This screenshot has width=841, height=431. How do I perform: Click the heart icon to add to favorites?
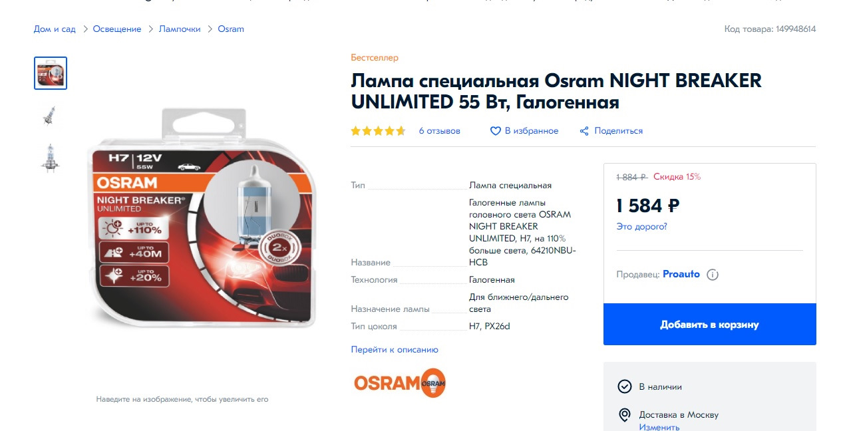click(495, 131)
